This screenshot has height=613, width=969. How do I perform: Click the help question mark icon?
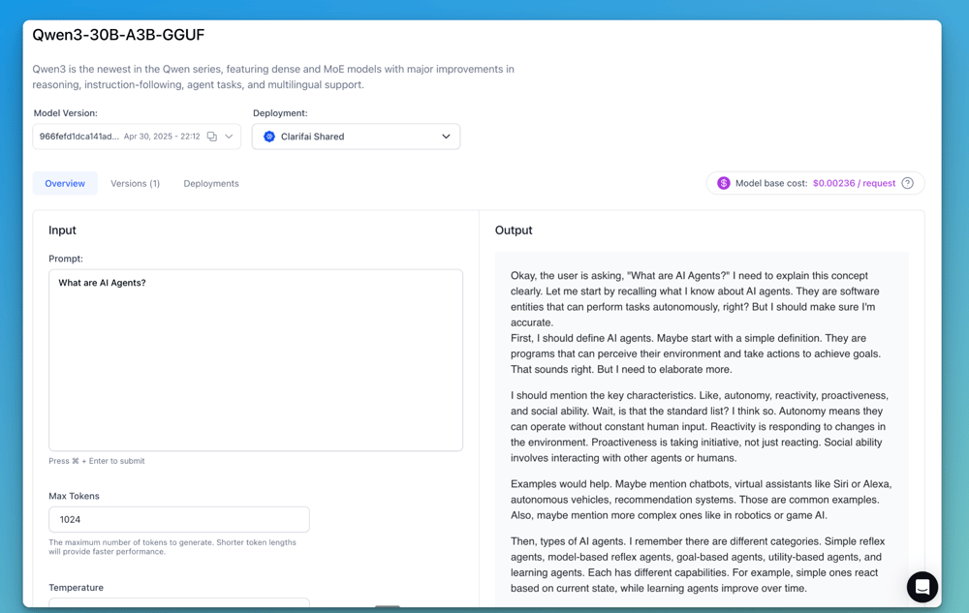pyautogui.click(x=908, y=183)
